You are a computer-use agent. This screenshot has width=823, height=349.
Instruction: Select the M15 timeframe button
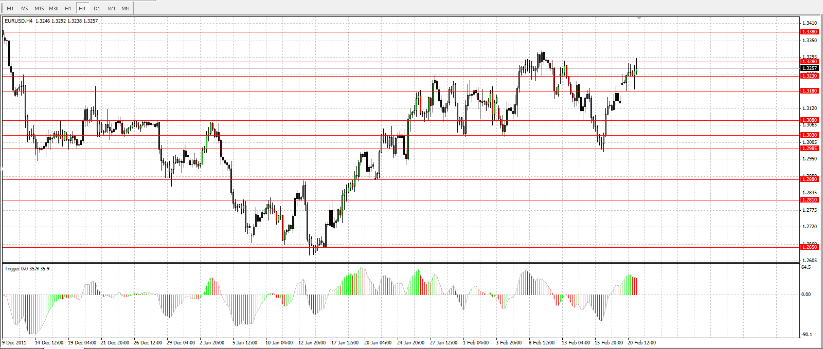(x=39, y=8)
